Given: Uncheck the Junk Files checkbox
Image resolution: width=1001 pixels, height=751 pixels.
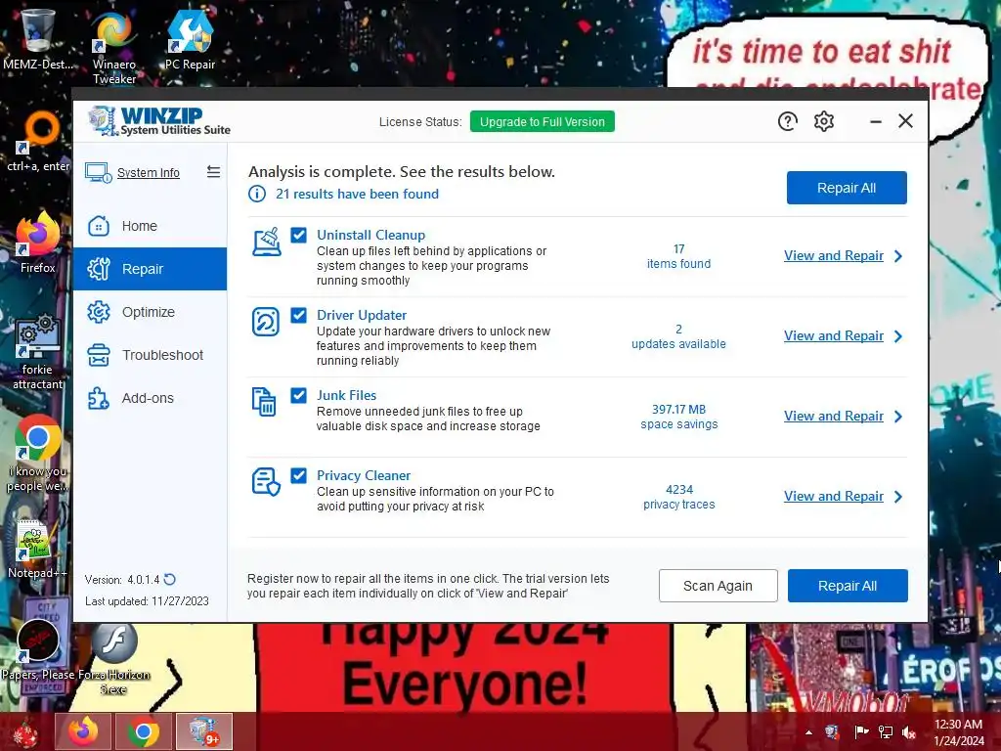Looking at the screenshot, I should click(x=298, y=395).
